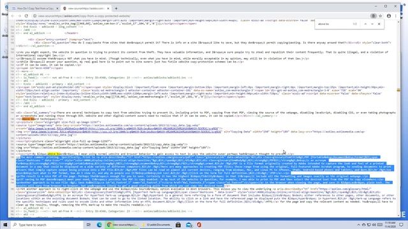Open the taskbar clock and date
Viewport: 408px width, 229px height.
(390, 225)
